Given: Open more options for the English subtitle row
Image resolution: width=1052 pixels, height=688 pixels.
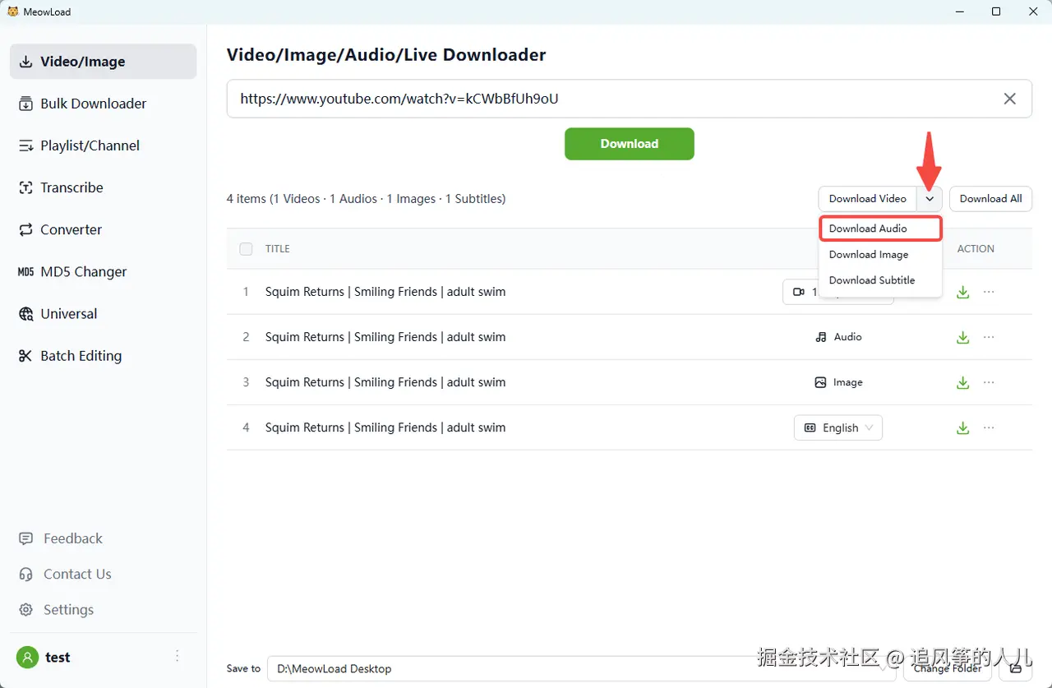Looking at the screenshot, I should [x=989, y=427].
